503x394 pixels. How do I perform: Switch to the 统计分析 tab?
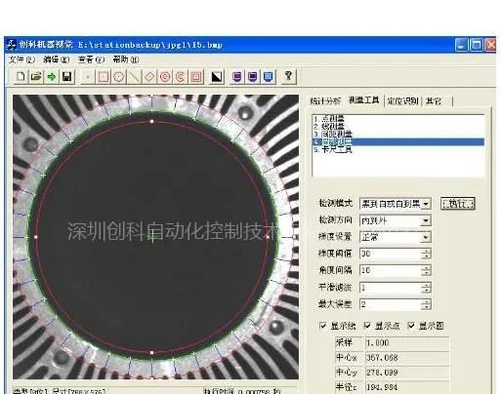(325, 101)
